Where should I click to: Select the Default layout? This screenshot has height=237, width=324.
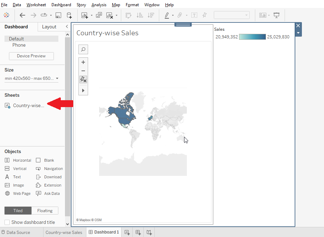pos(31,39)
